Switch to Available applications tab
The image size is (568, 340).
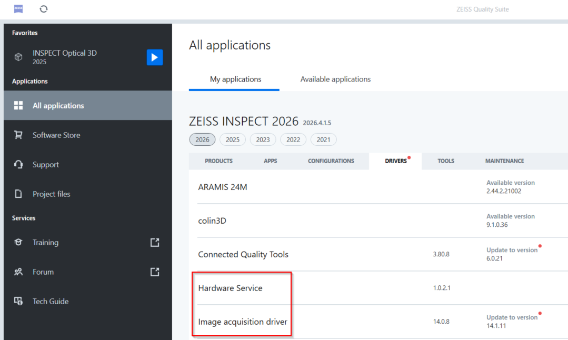coord(335,79)
